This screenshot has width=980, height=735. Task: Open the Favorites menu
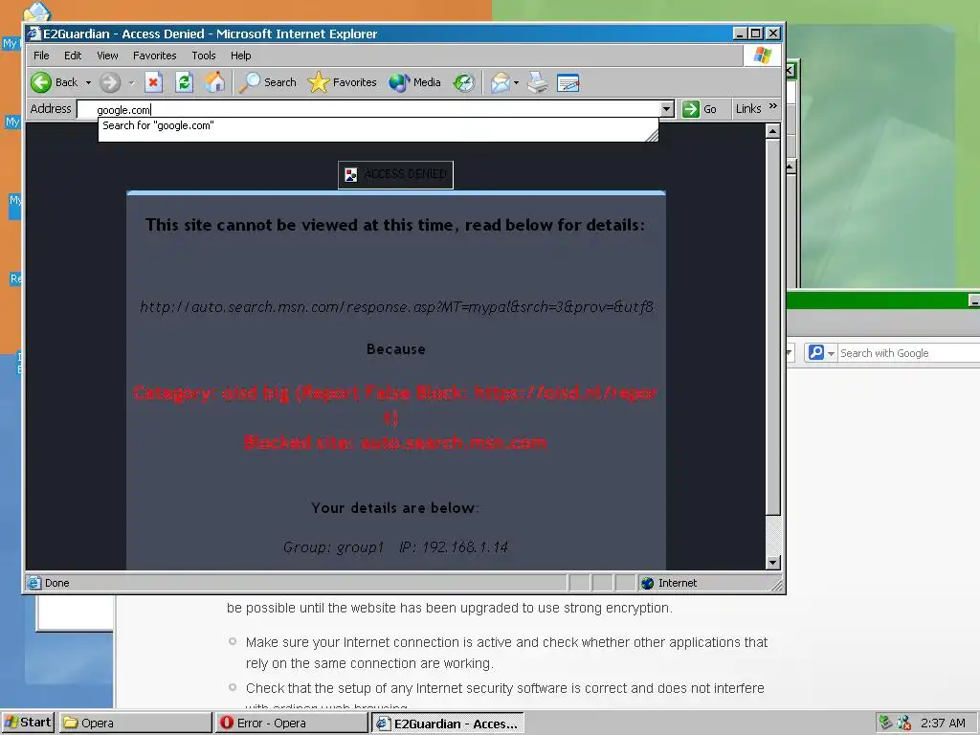(154, 56)
